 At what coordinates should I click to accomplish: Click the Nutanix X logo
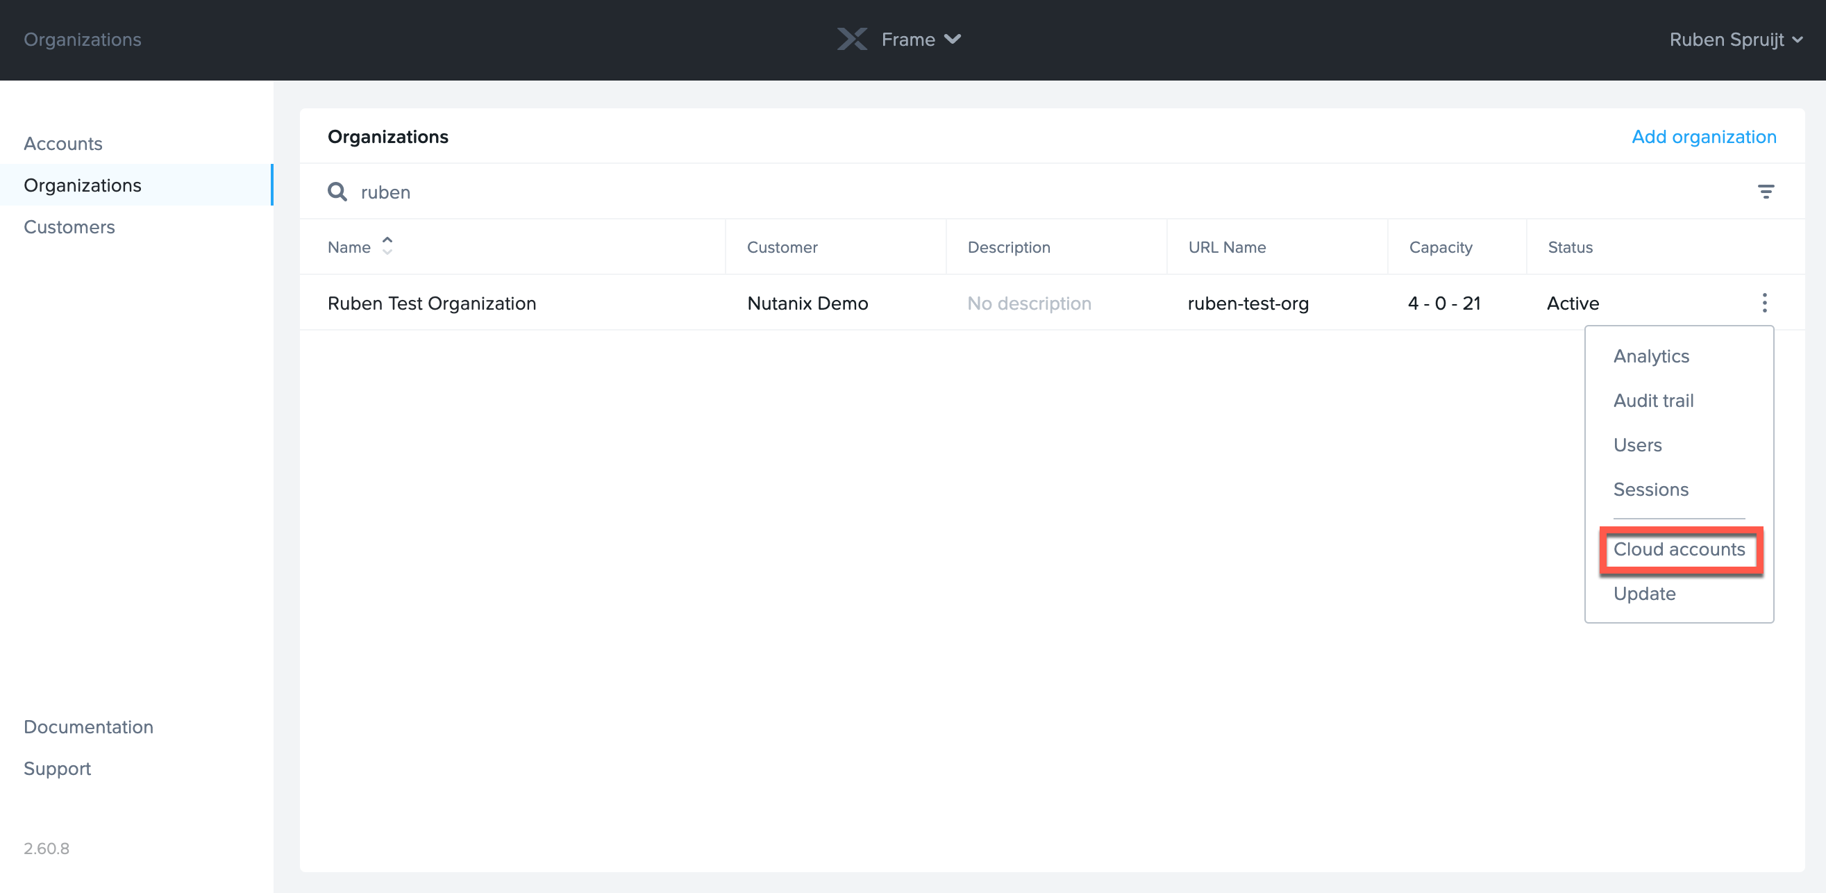(852, 39)
